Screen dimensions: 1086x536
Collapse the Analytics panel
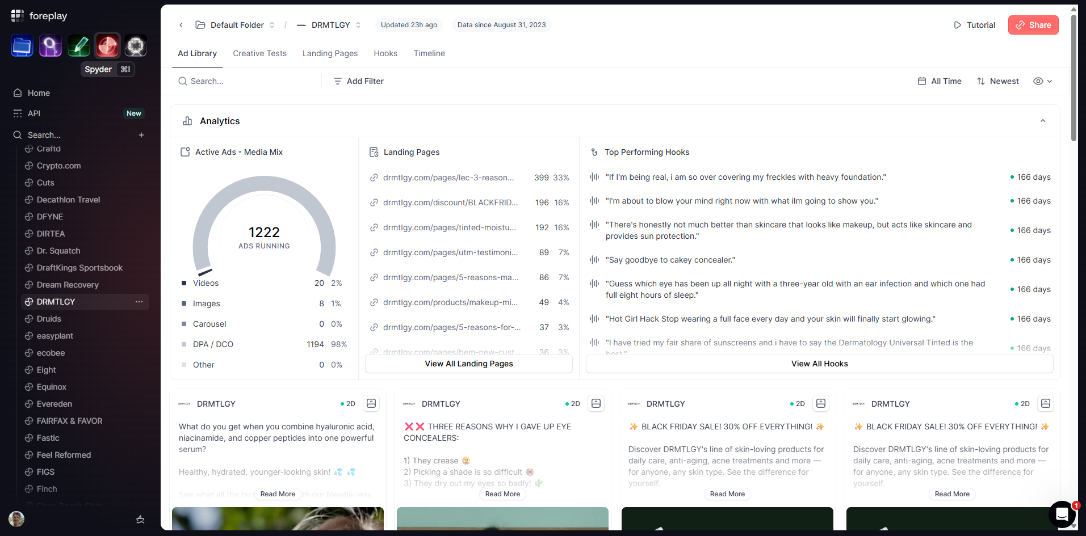(1043, 121)
